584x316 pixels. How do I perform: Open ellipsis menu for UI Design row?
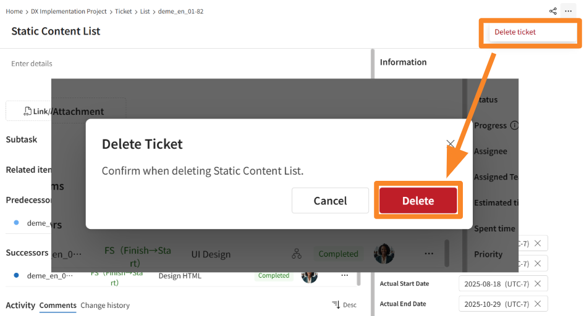tap(428, 254)
